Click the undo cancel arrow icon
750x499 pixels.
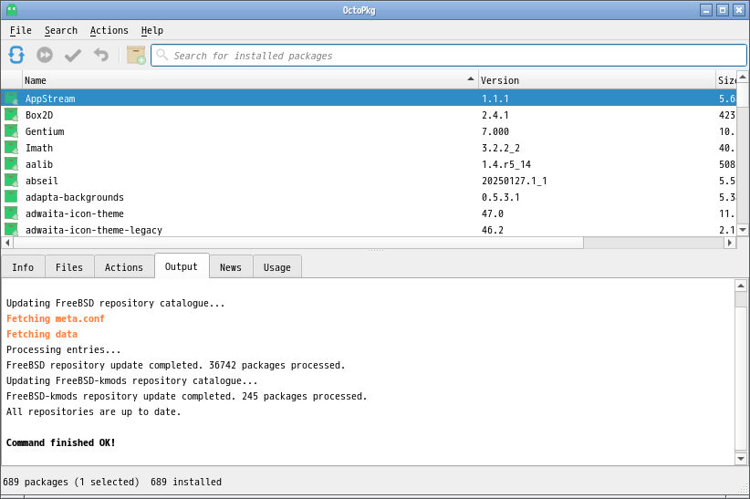[x=101, y=55]
